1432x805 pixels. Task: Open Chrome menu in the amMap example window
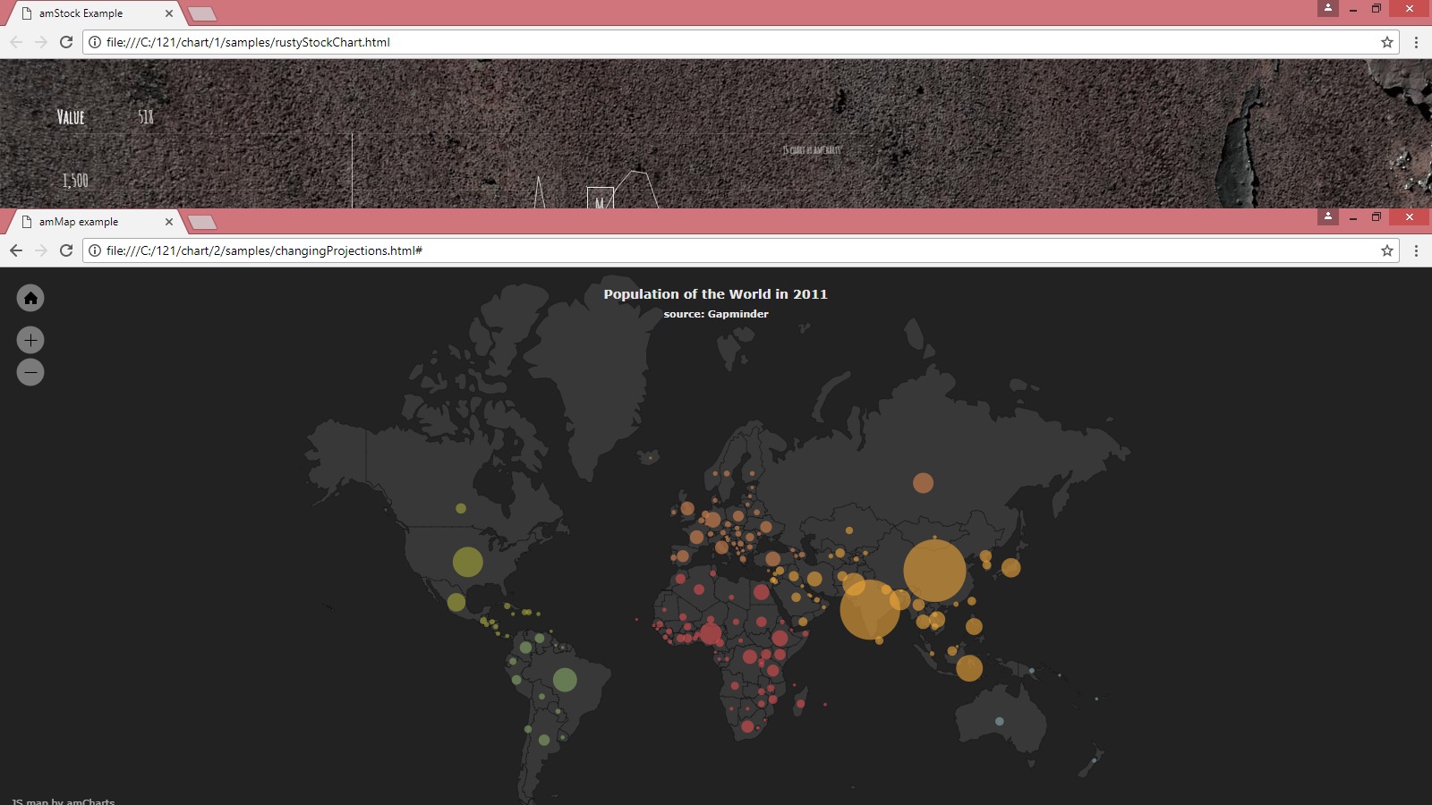(1416, 250)
